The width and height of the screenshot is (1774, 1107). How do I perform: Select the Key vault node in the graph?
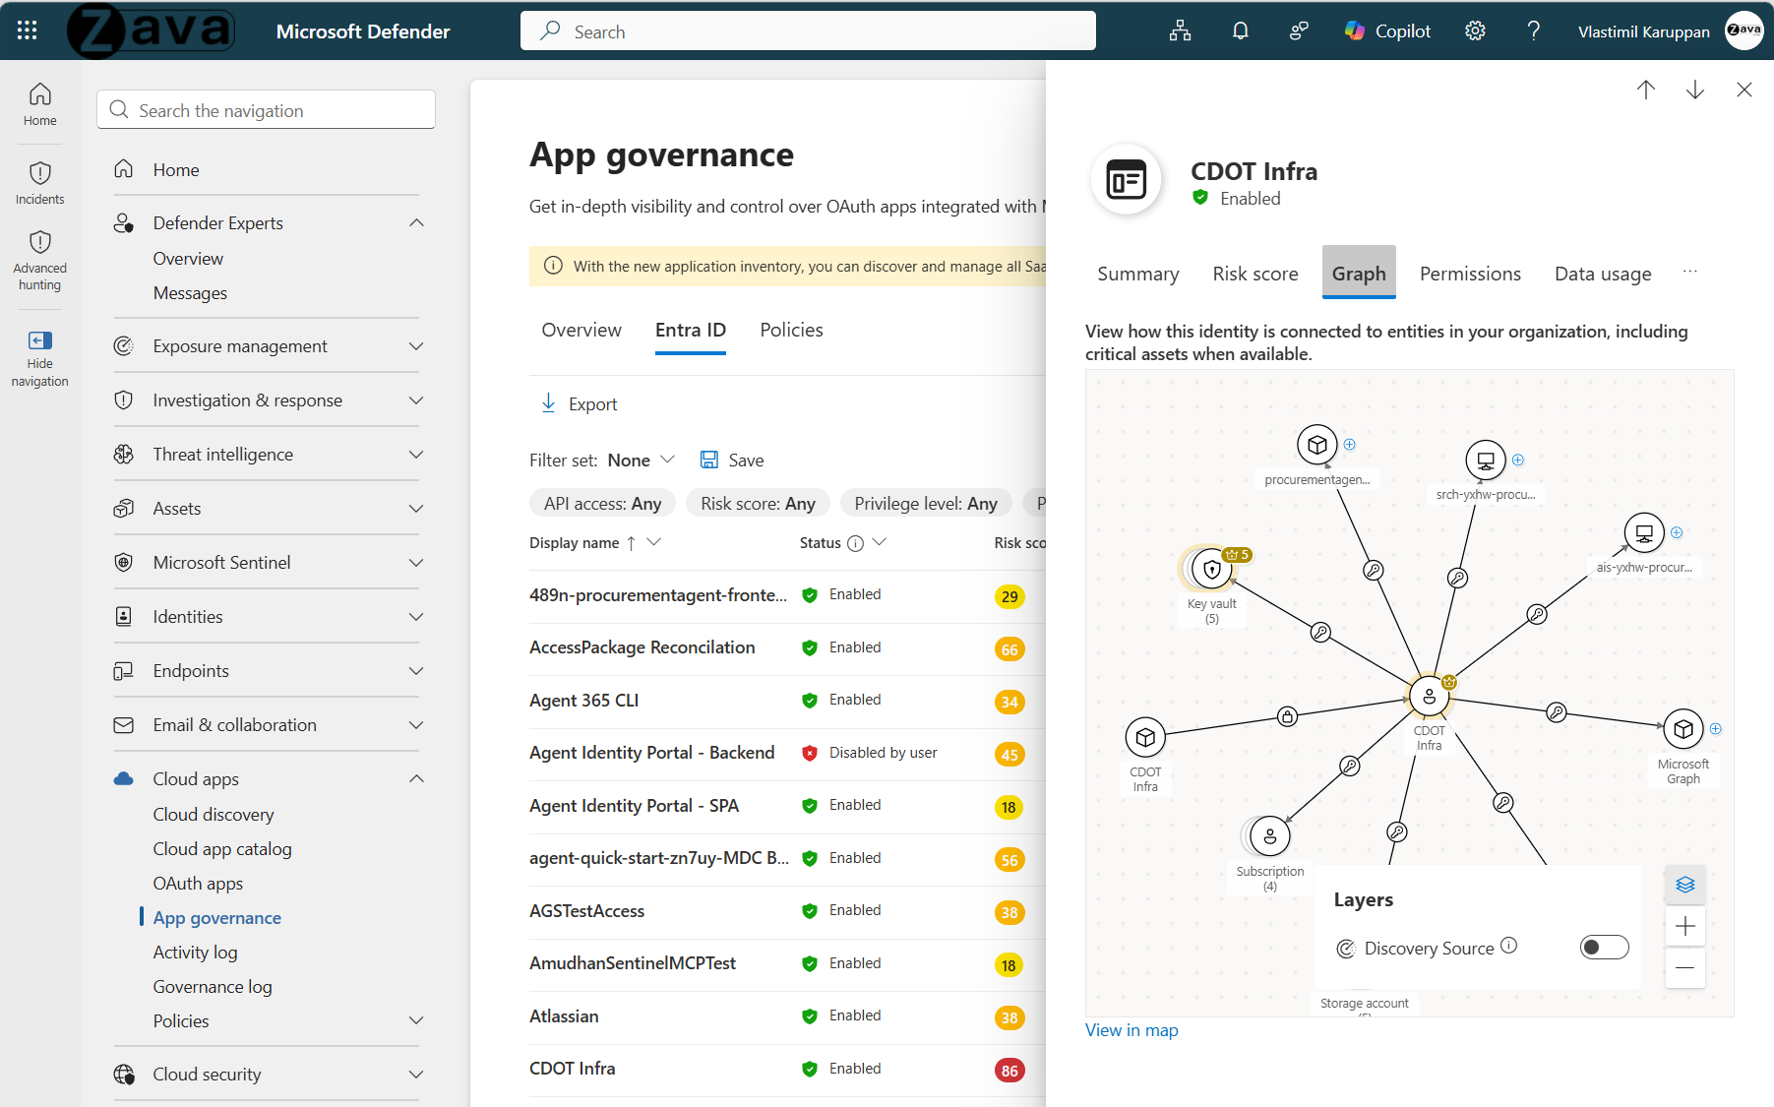[1211, 569]
